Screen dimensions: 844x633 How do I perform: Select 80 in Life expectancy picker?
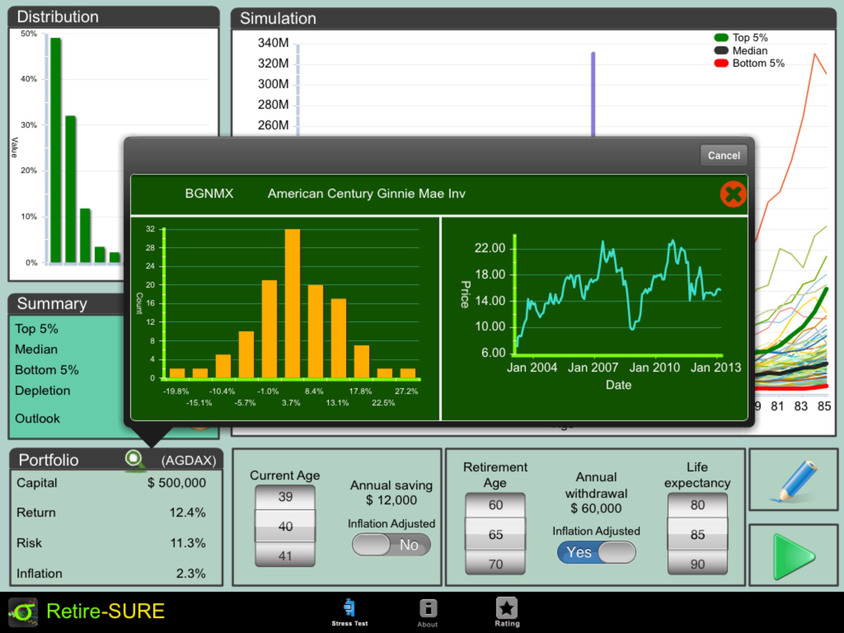point(697,505)
